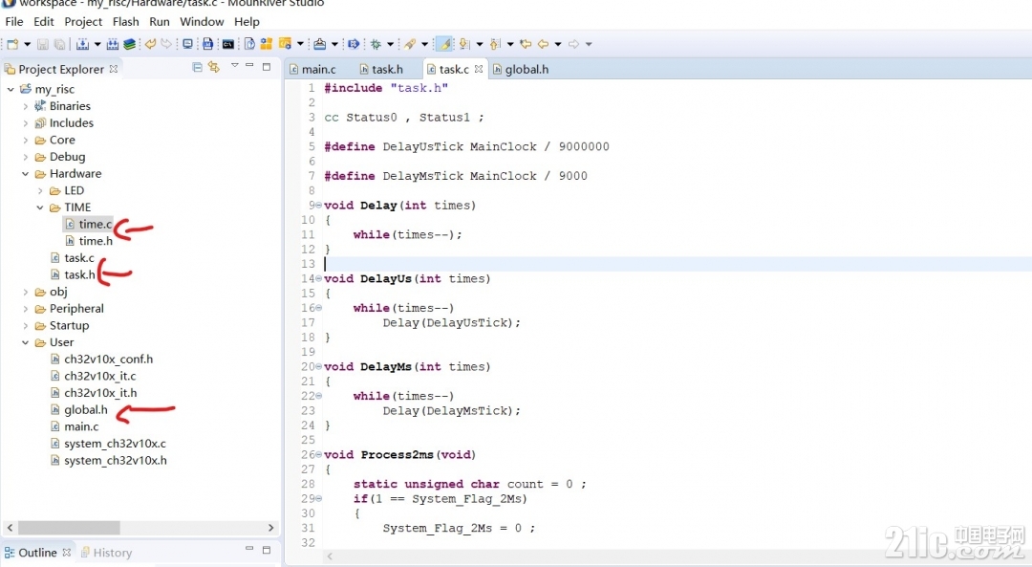Viewport: 1032px width, 567px height.
Task: Open back navigation history dropdown
Action: [x=558, y=44]
